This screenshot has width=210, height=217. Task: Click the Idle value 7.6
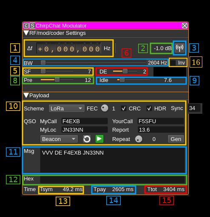(168, 80)
